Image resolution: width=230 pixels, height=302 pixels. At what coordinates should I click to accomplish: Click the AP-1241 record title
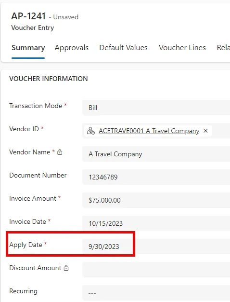pos(28,16)
